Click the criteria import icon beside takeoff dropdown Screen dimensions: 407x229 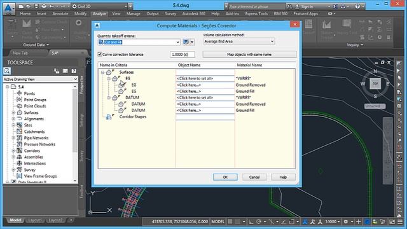(186, 42)
